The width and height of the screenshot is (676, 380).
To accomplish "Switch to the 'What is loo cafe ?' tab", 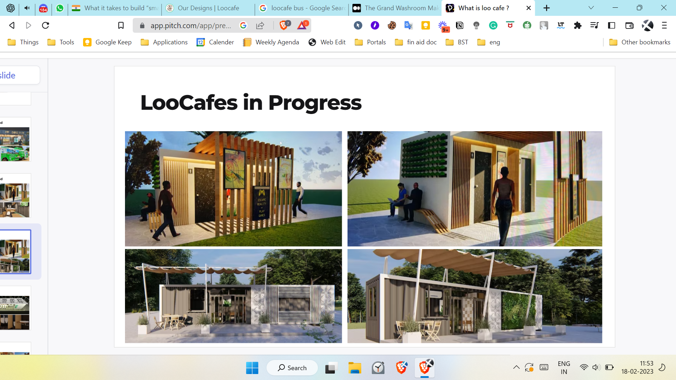I will (482, 8).
